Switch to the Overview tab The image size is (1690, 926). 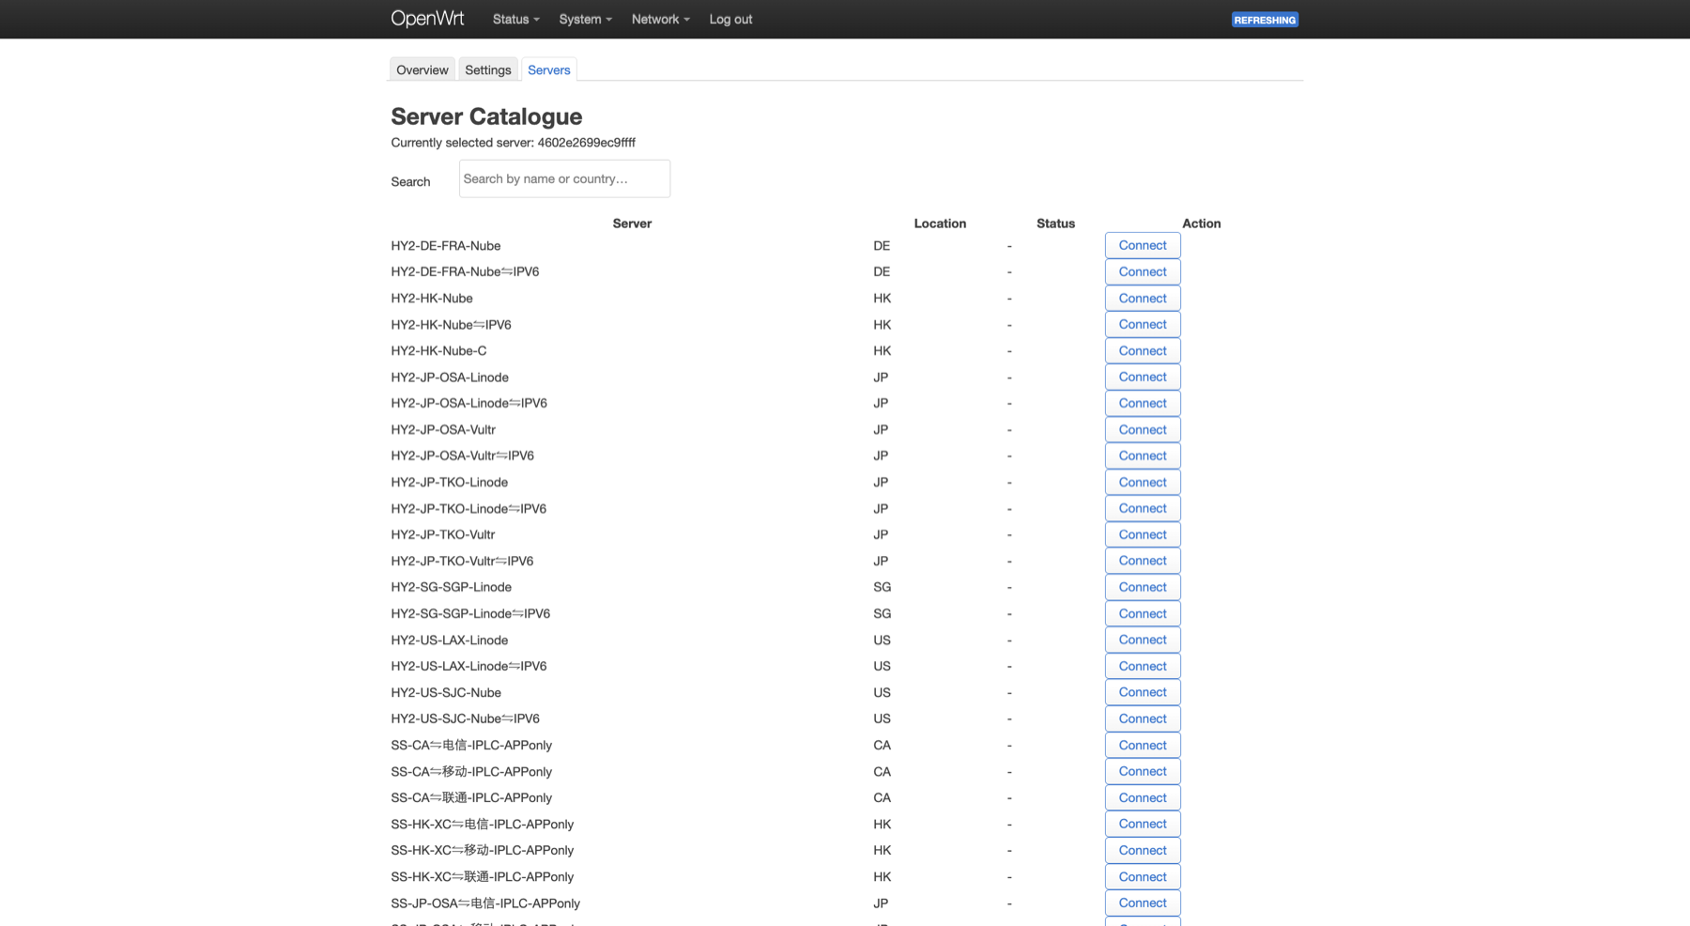(x=422, y=69)
